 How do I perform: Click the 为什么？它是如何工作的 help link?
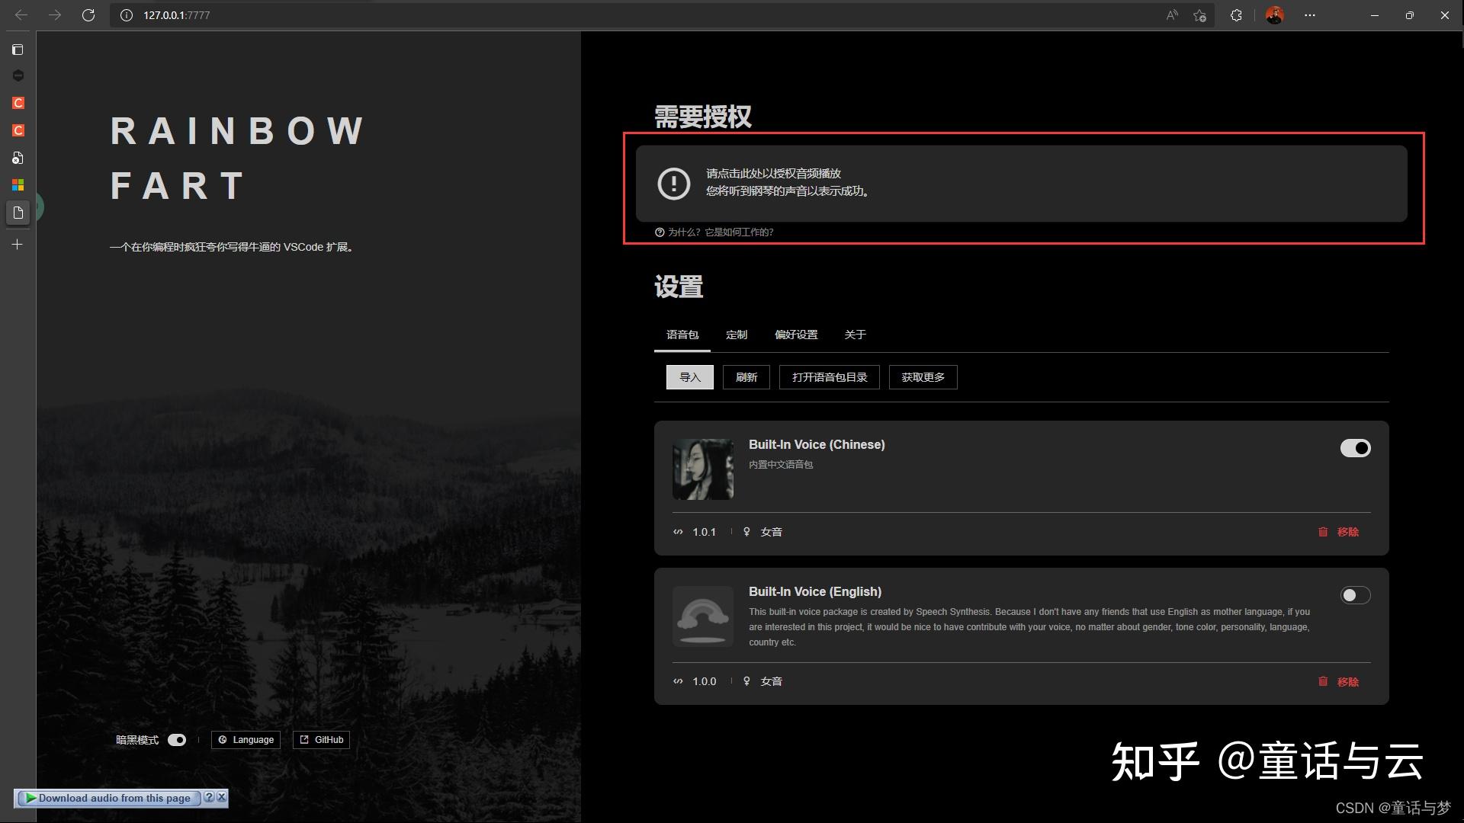tap(720, 232)
